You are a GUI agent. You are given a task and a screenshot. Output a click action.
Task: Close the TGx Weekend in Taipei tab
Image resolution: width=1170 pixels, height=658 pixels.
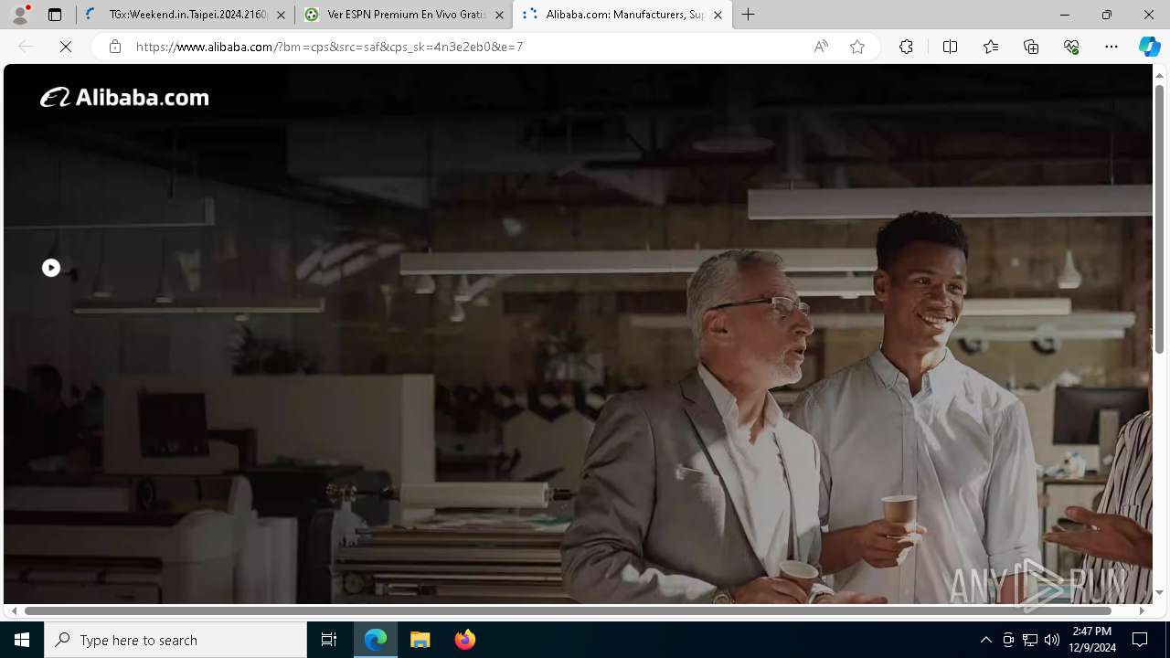point(281,15)
